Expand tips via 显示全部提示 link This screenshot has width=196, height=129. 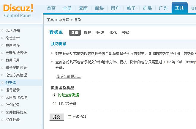[69, 76]
